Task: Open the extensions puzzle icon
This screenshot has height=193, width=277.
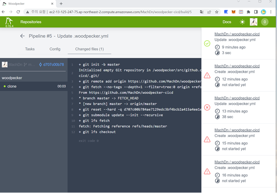Action: [248, 12]
